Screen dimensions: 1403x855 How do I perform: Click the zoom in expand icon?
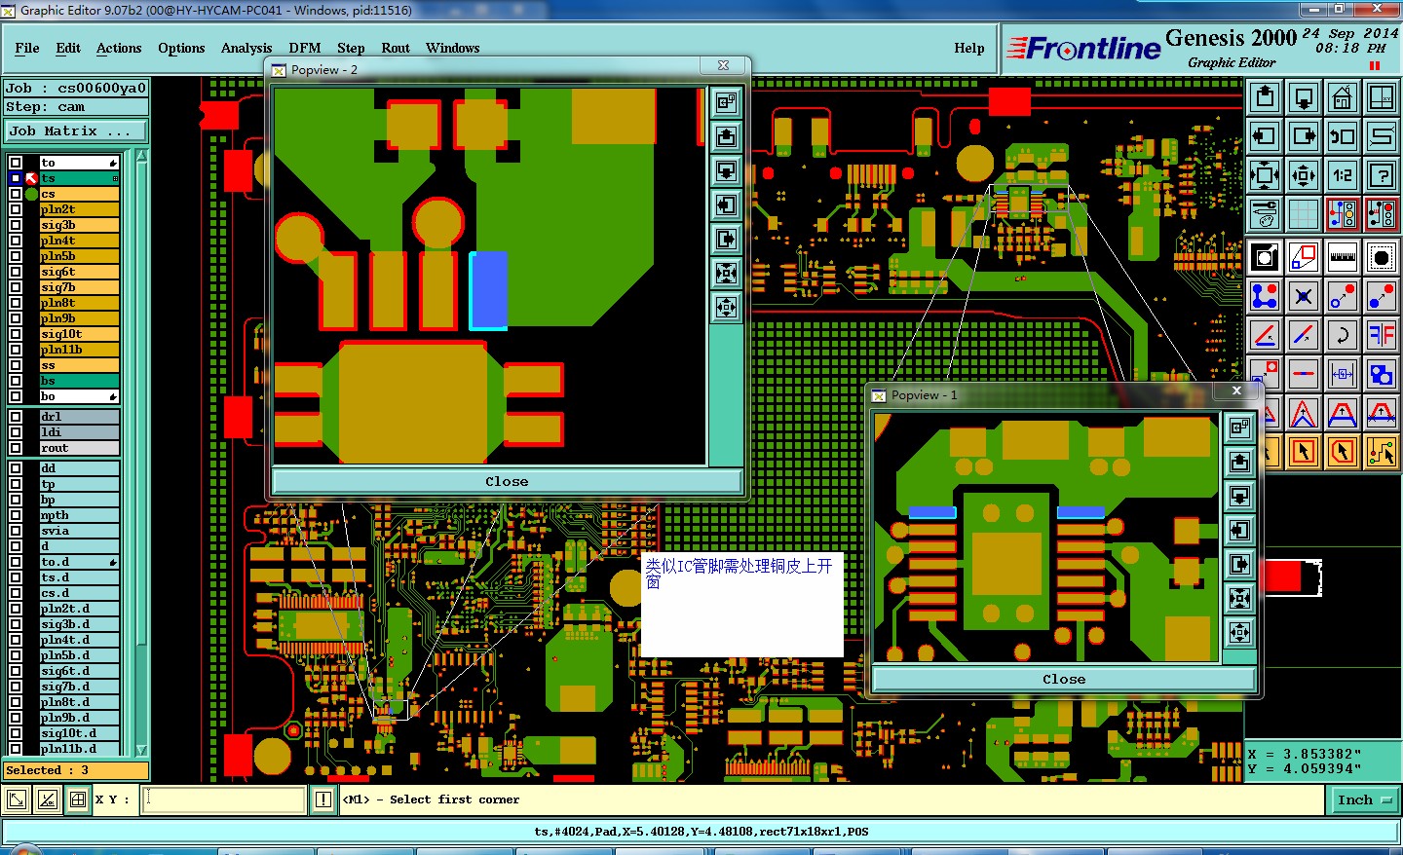point(1265,175)
